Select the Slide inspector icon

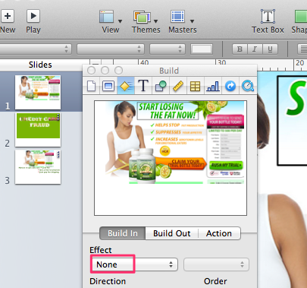(x=108, y=86)
